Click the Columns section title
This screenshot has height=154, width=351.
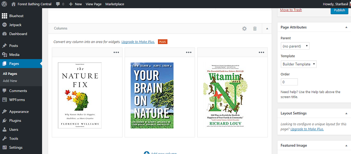[x=60, y=28]
